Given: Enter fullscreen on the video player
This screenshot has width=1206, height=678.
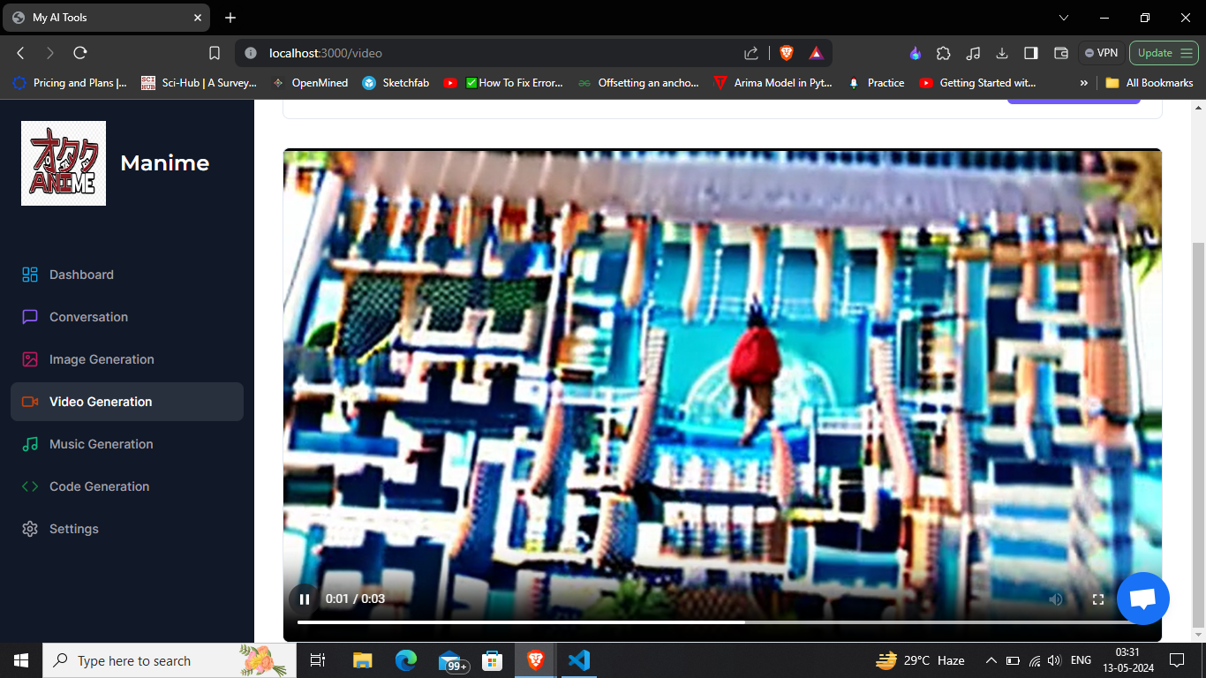Looking at the screenshot, I should tap(1098, 599).
